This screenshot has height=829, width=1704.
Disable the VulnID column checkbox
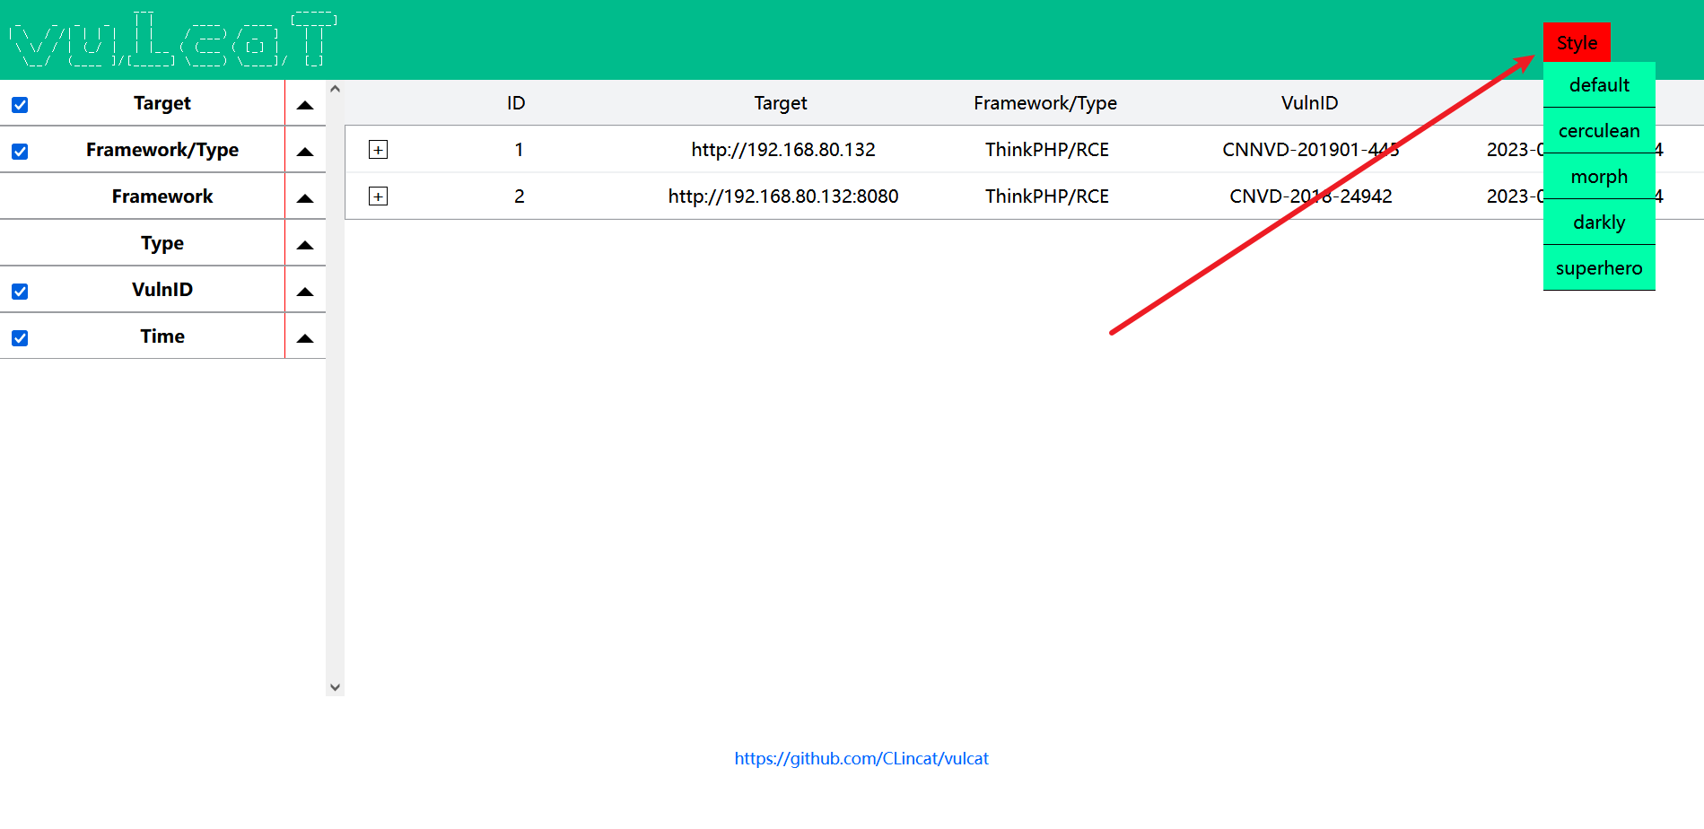tap(20, 292)
